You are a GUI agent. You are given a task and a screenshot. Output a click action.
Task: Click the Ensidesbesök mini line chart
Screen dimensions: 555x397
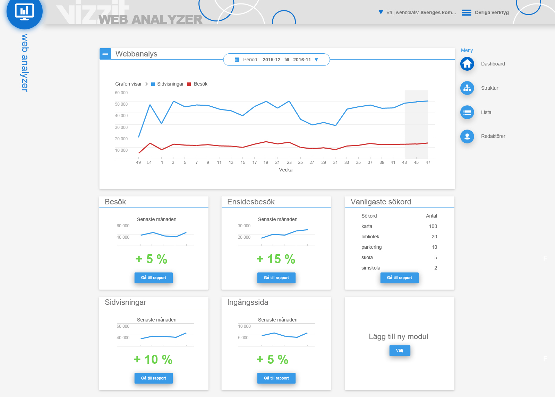(x=276, y=235)
